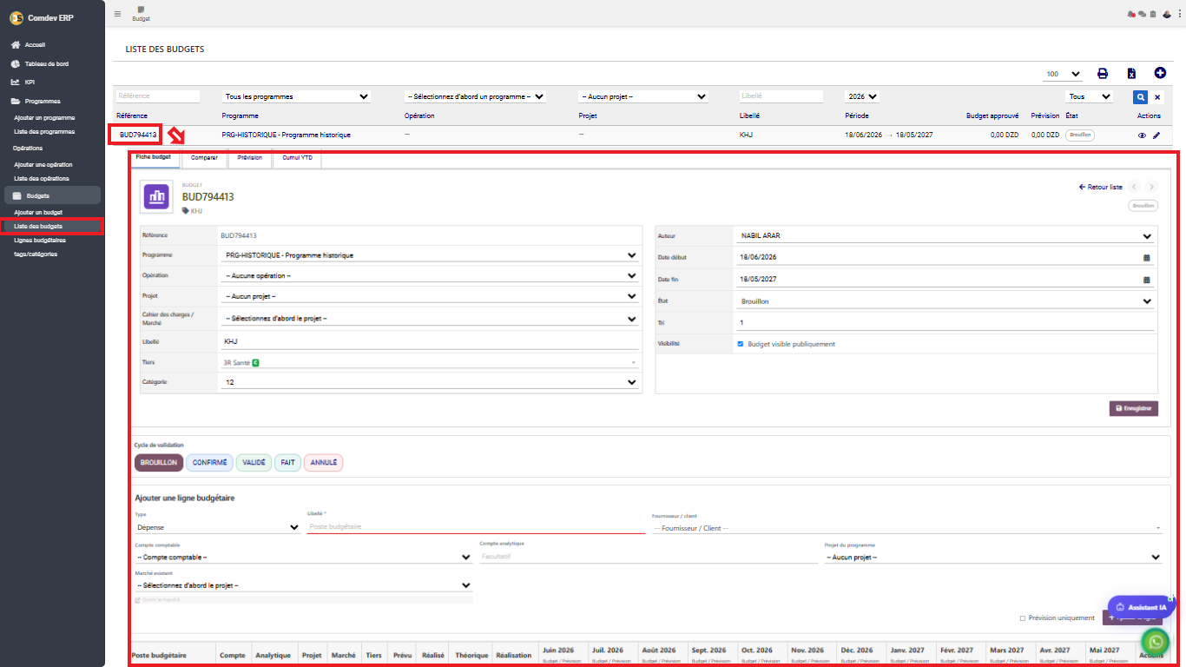Click the Retour liste link
The height and width of the screenshot is (667, 1186).
(x=1100, y=187)
